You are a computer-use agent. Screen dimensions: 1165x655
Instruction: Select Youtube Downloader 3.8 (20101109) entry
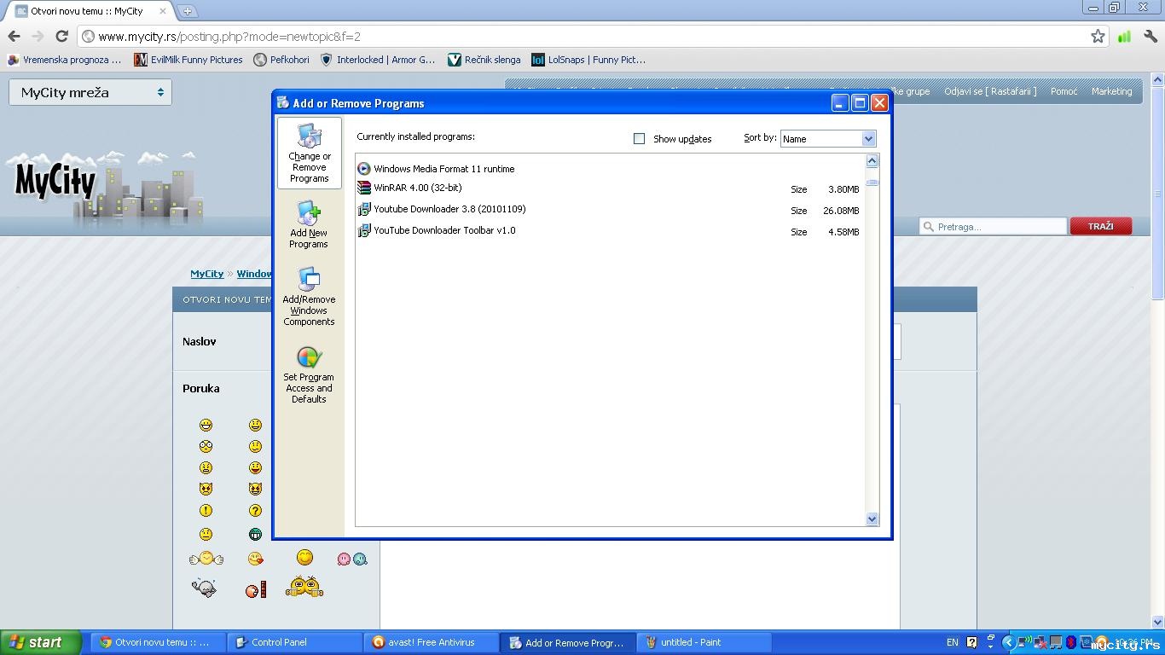[x=611, y=210]
